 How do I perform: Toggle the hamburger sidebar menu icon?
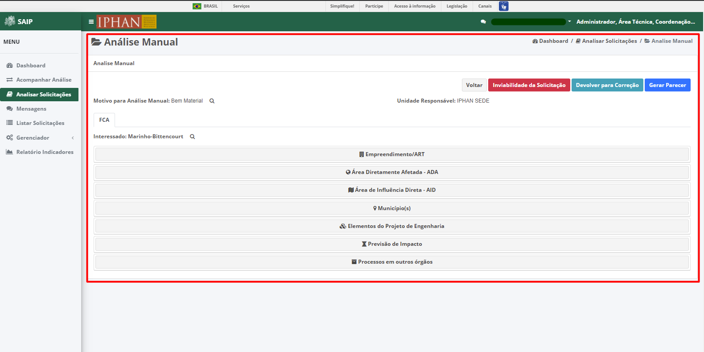click(x=91, y=21)
